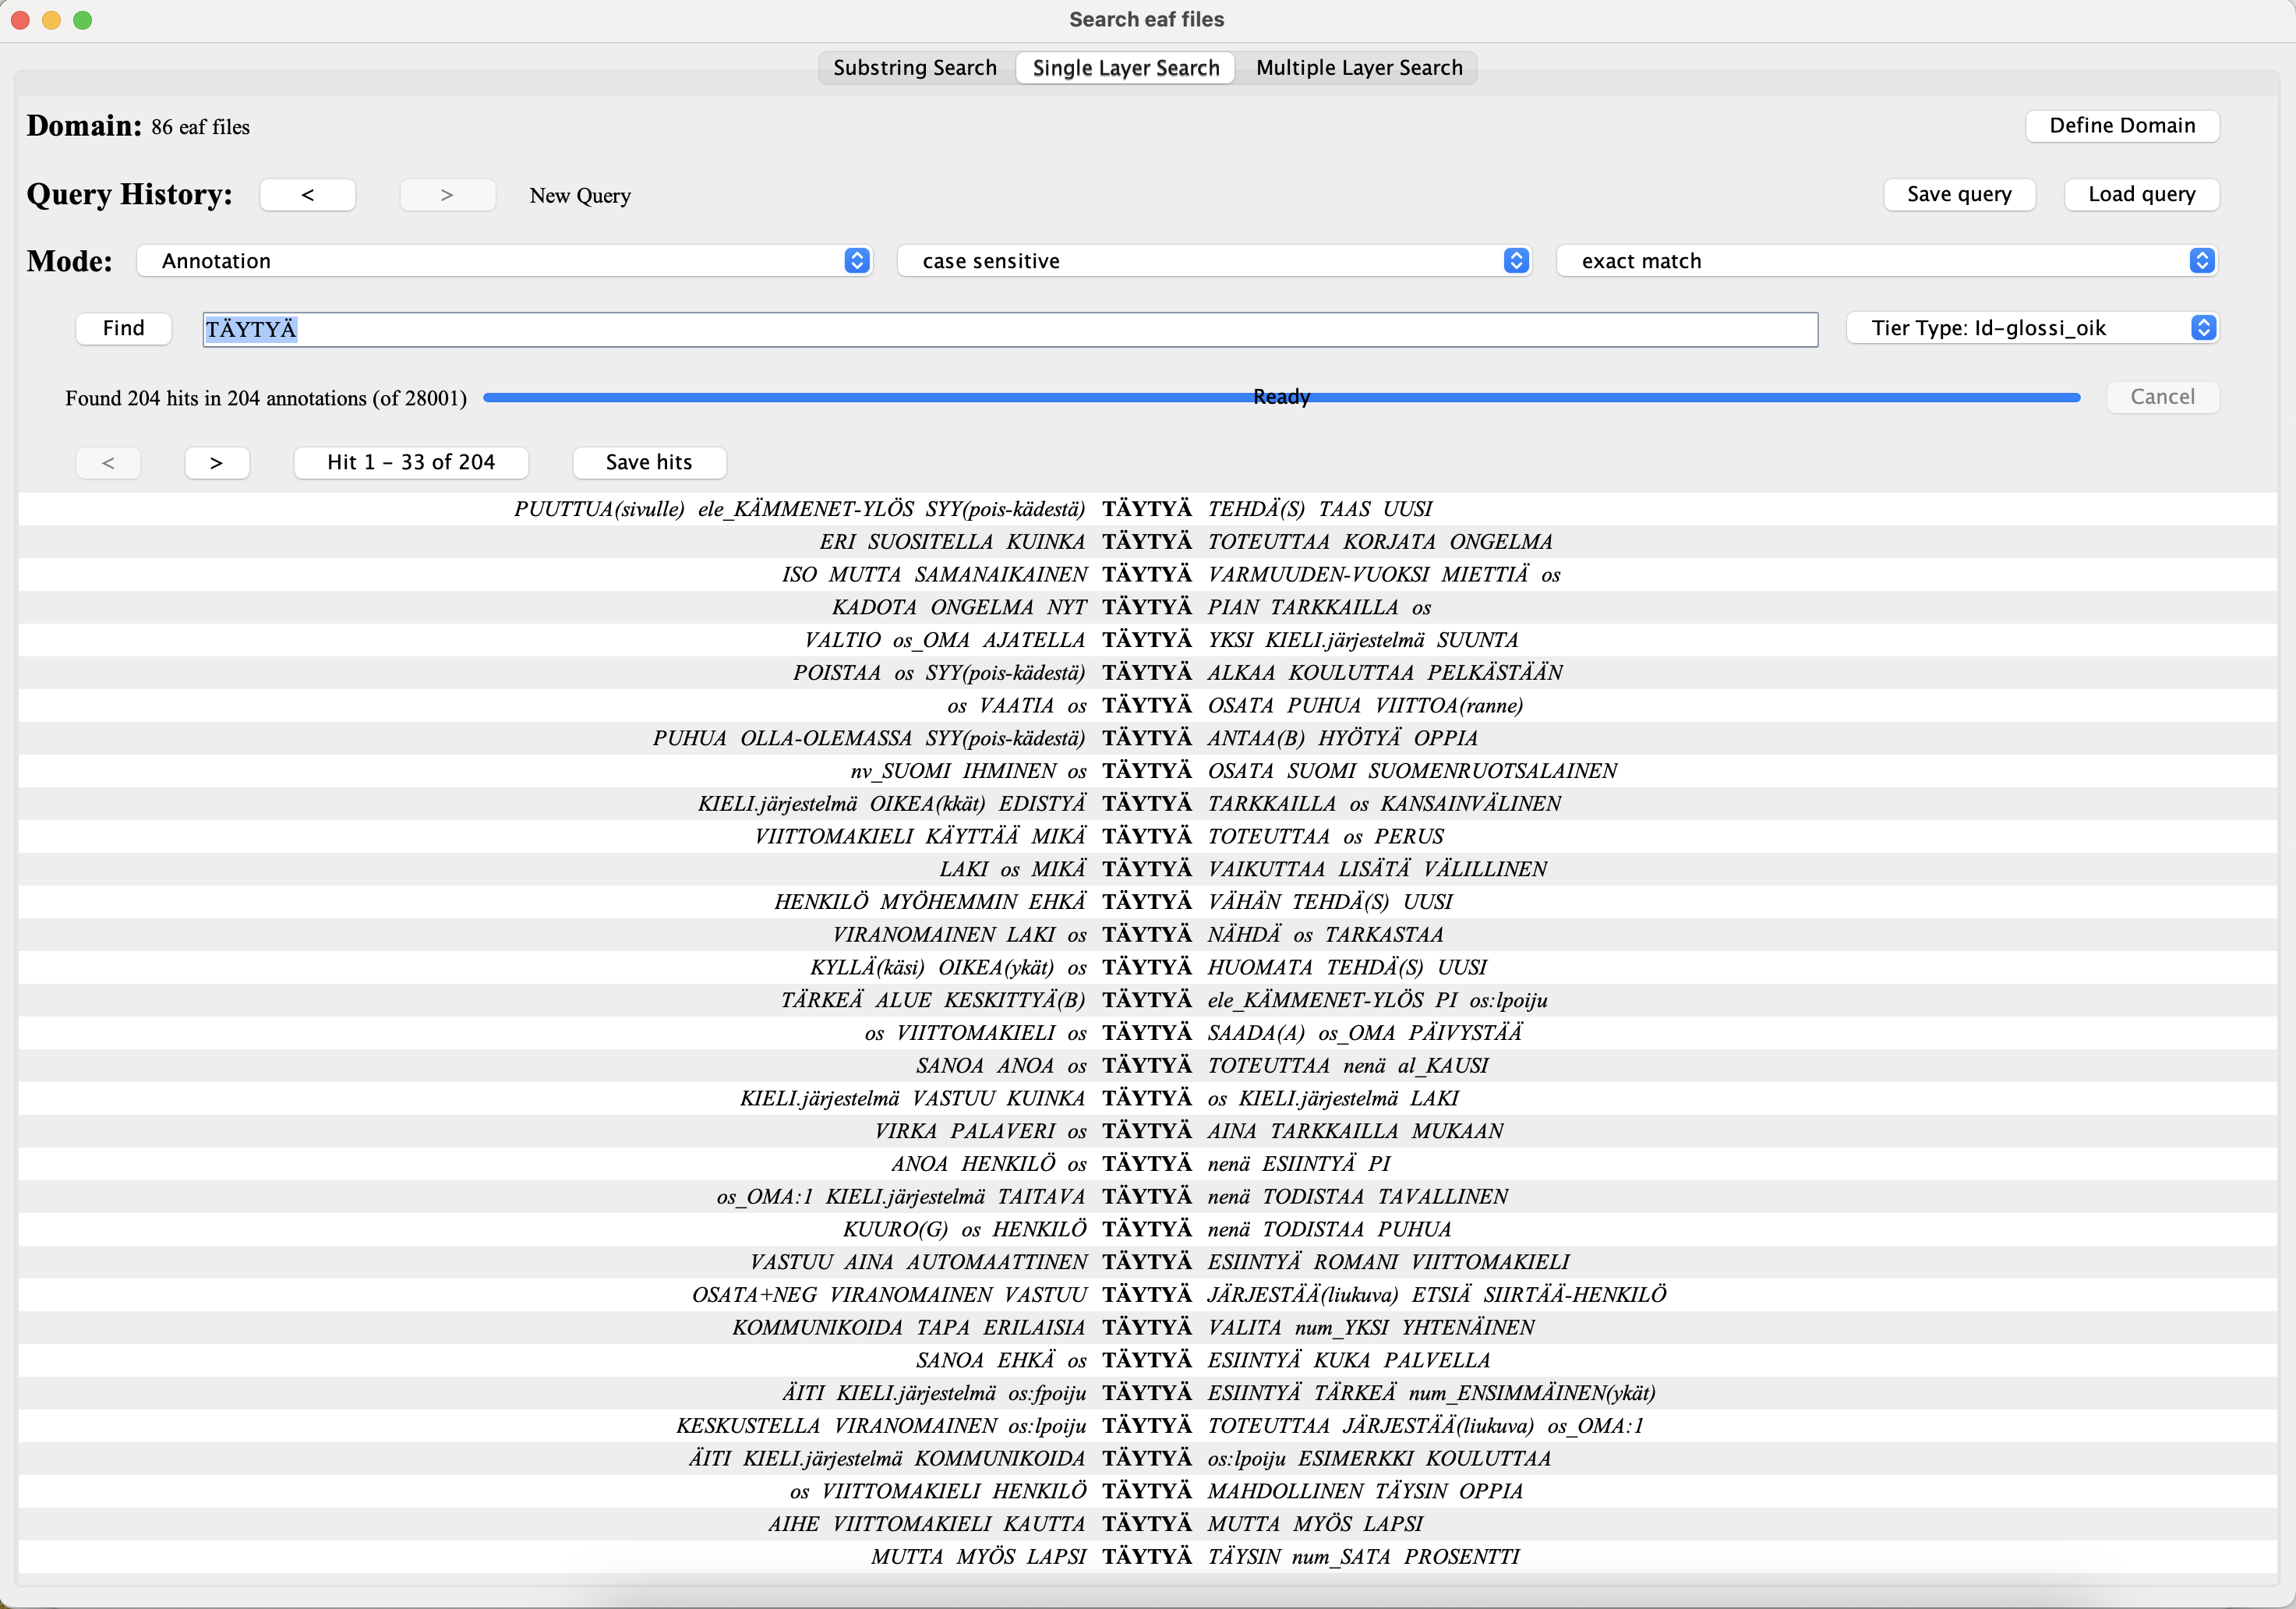Image resolution: width=2296 pixels, height=1609 pixels.
Task: Click the next query history arrow button
Action: point(447,195)
